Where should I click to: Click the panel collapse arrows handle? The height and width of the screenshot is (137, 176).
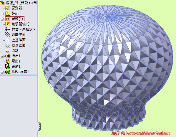point(39,126)
